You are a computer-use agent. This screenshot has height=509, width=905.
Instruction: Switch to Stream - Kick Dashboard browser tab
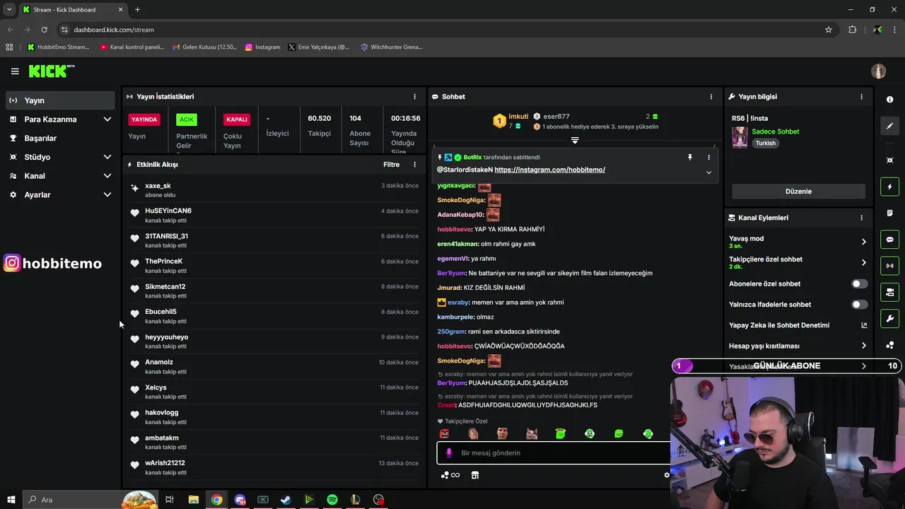click(x=72, y=10)
